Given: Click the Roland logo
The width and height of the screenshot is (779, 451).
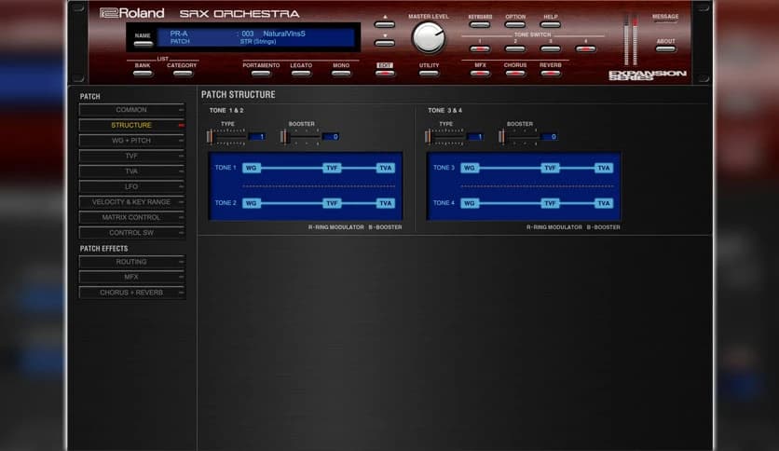Looking at the screenshot, I should (131, 13).
